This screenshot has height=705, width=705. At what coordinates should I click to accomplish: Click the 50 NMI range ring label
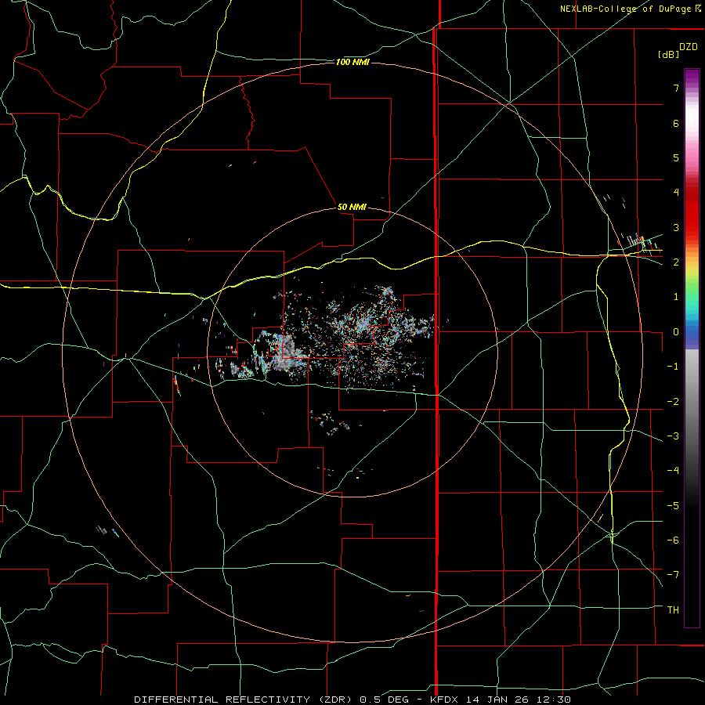click(352, 207)
